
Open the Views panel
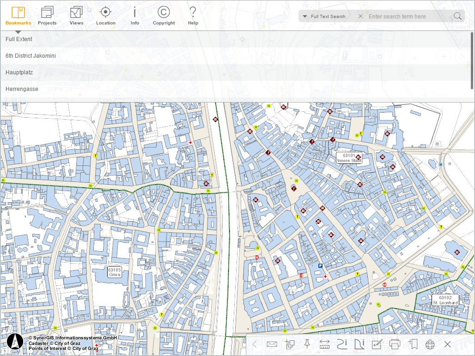point(76,16)
